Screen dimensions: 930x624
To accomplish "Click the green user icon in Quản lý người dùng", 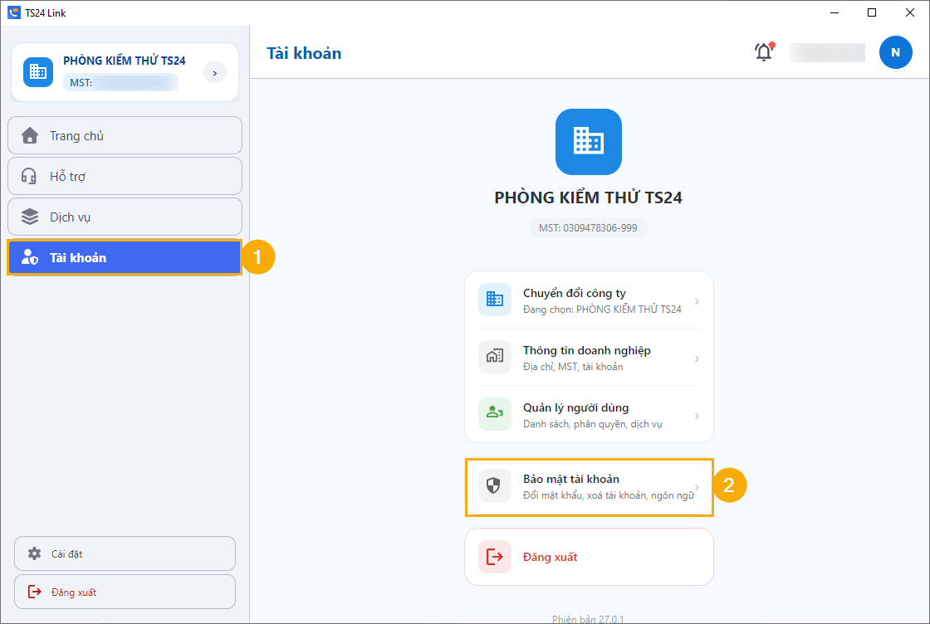I will coord(495,413).
